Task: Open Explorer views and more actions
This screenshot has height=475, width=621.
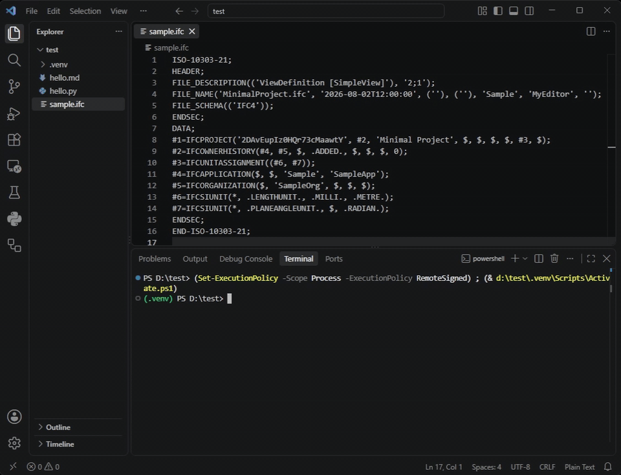Action: [119, 31]
